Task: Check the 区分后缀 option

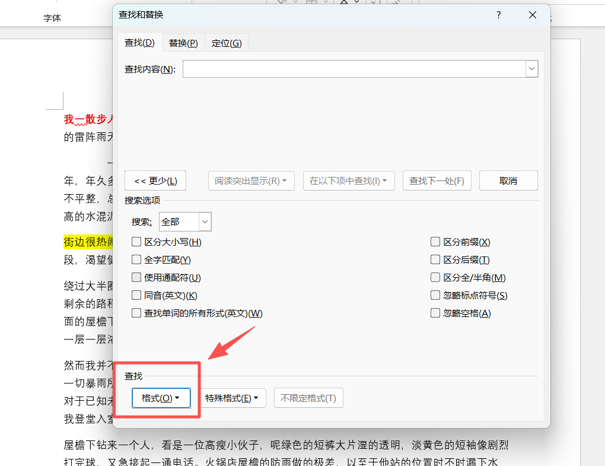Action: coord(435,259)
